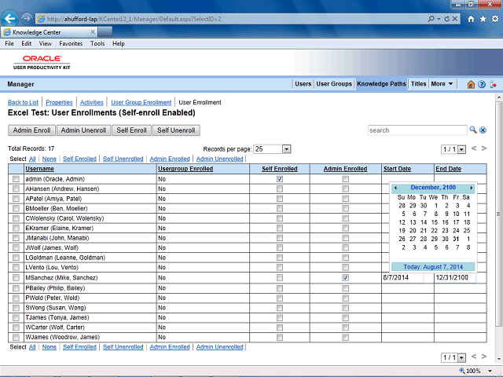This screenshot has height=377, width=503.
Task: Click top Select All link
Action: point(32,159)
